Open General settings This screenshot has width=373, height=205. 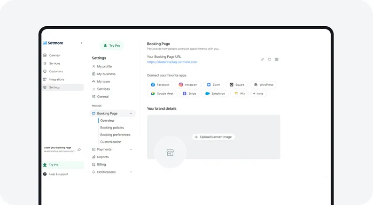(x=100, y=97)
